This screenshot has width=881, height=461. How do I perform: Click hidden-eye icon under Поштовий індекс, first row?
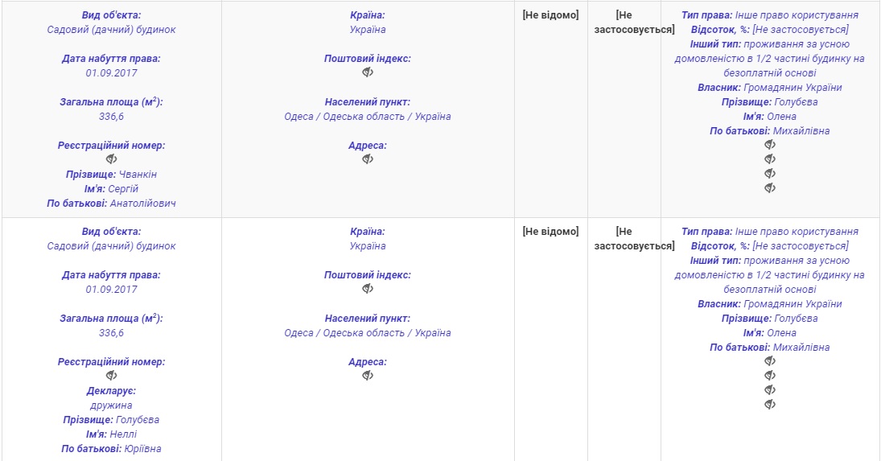[x=368, y=72]
